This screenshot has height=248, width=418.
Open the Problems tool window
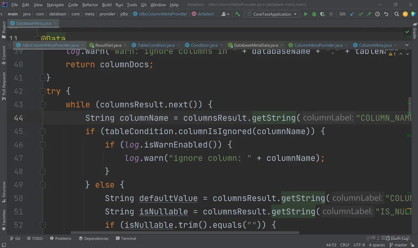tap(61, 238)
